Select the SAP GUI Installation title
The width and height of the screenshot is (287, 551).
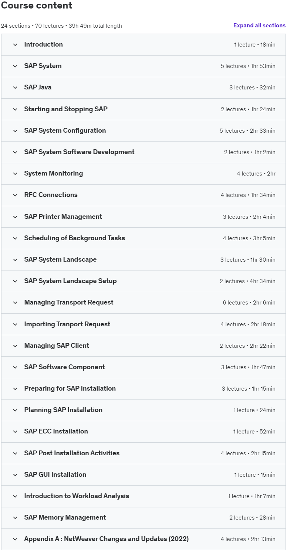(x=55, y=475)
